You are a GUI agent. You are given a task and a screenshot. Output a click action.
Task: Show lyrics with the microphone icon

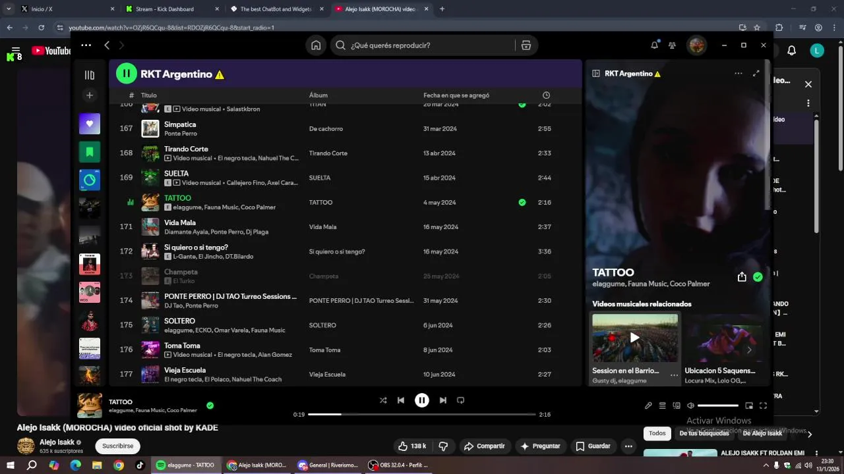coord(648,406)
